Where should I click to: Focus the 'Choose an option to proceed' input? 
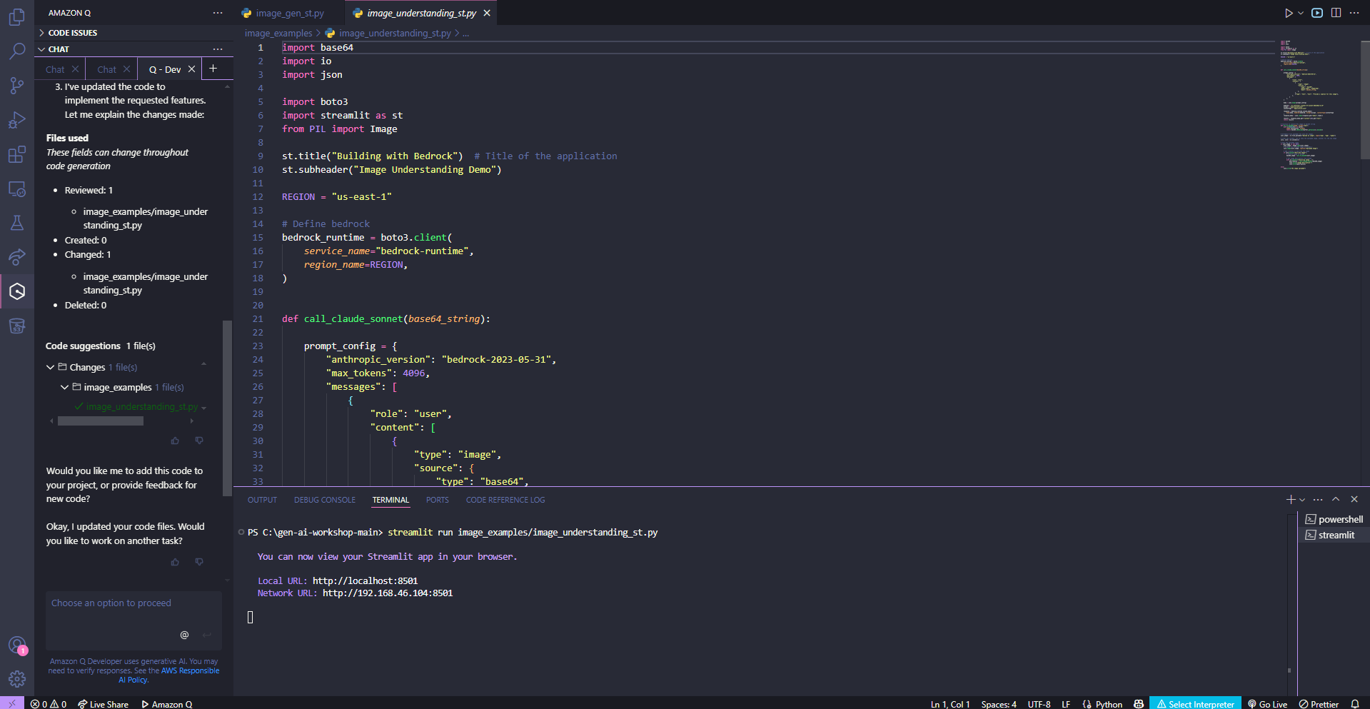(x=134, y=620)
